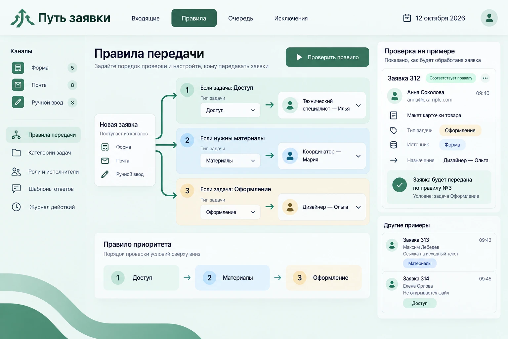Viewport: 508px width, 339px height.
Task: Click the number 3 badge on Если задача: Оформление
Action: [187, 191]
